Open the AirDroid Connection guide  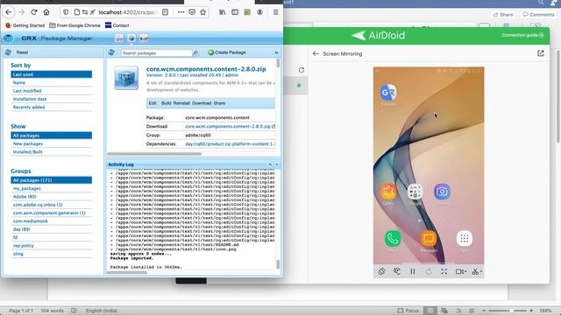(522, 35)
